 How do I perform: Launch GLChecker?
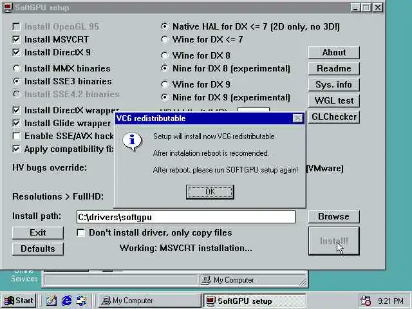(x=333, y=117)
